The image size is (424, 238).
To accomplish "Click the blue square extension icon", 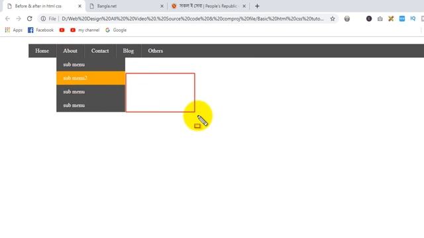I will point(402,19).
